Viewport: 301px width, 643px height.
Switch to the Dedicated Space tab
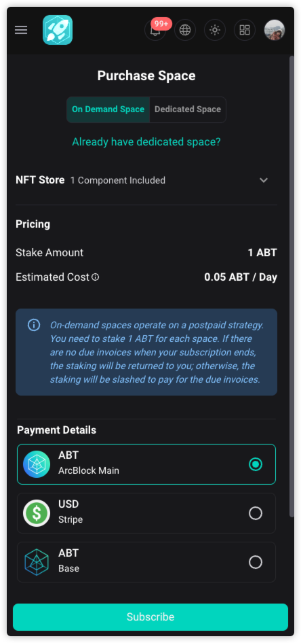[x=188, y=109]
